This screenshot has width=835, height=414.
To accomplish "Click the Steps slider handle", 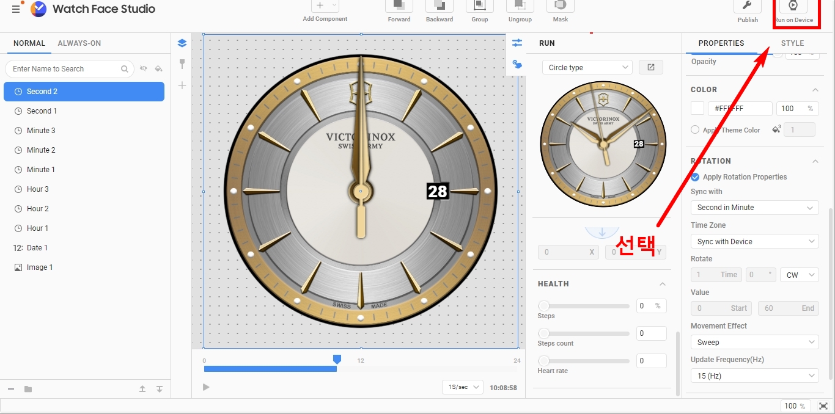I will (543, 306).
